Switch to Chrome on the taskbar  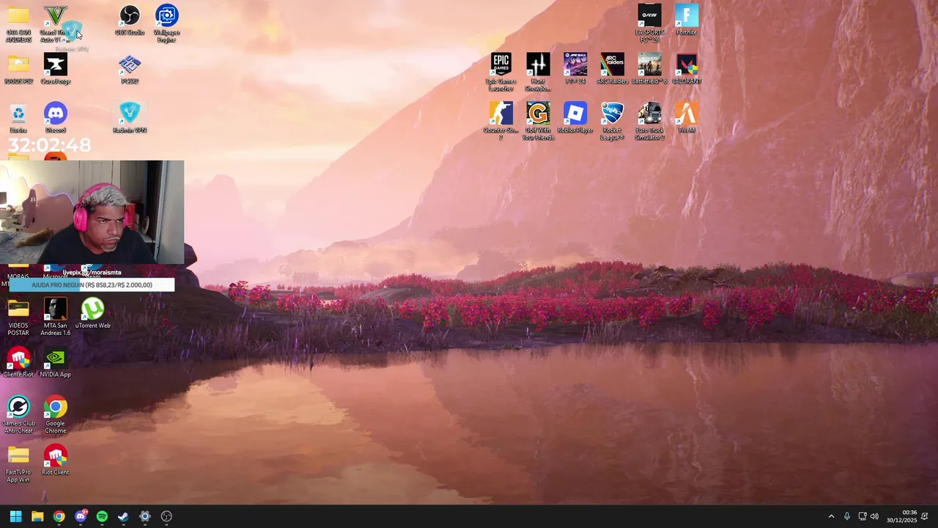59,516
